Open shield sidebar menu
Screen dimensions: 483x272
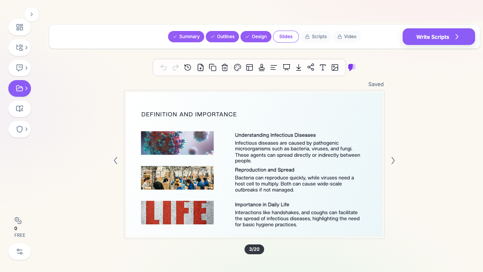[20, 129]
